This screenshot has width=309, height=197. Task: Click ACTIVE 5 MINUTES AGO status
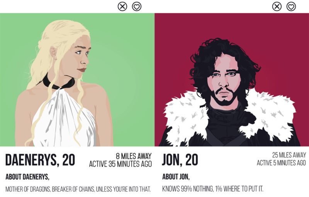click(281, 163)
